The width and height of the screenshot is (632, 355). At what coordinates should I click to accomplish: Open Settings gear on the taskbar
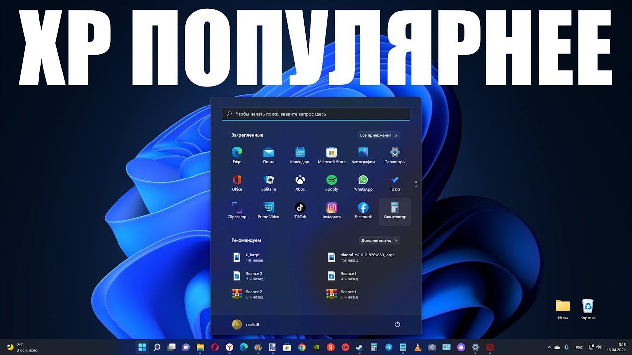(475, 347)
